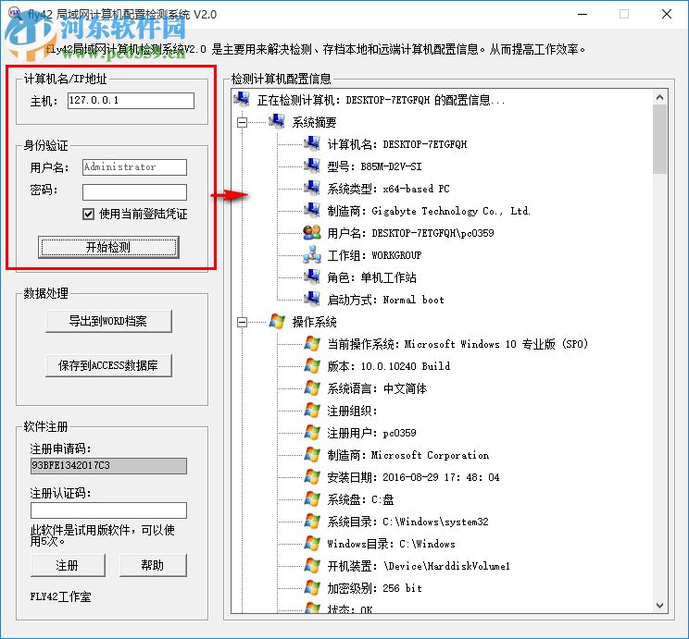
Task: Click the flag icon beside Windows目录 row
Action: (312, 544)
